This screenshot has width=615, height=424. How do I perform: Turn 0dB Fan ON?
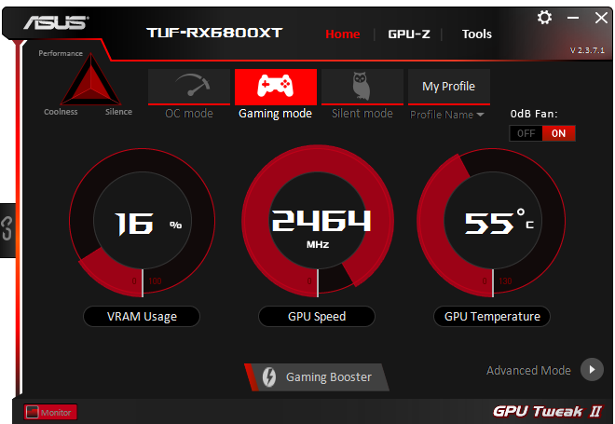[558, 133]
